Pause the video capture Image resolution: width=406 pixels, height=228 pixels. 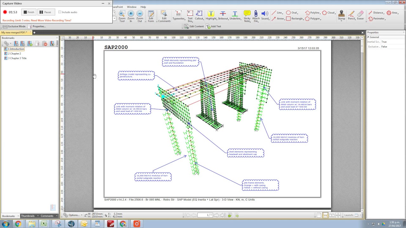(x=45, y=12)
